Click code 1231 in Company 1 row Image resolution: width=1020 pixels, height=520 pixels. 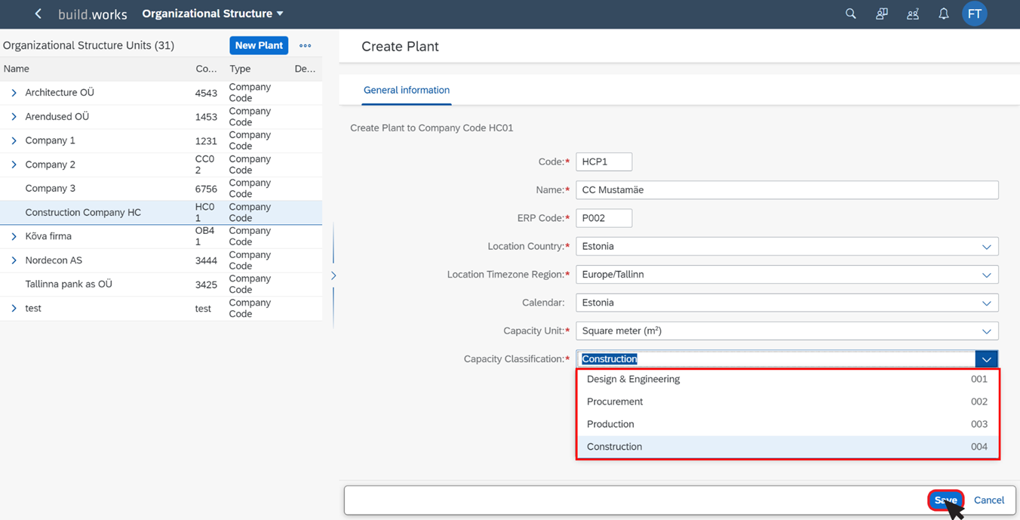[x=206, y=140]
